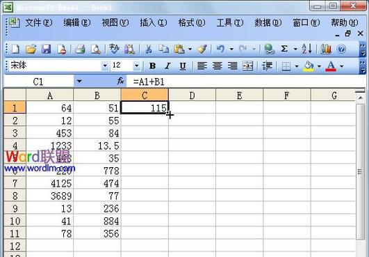This screenshot has width=369, height=257.
Task: Select row 11 header
Action: [x=15, y=233]
